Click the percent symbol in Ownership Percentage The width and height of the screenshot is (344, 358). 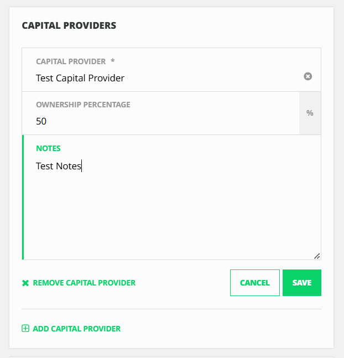click(310, 113)
